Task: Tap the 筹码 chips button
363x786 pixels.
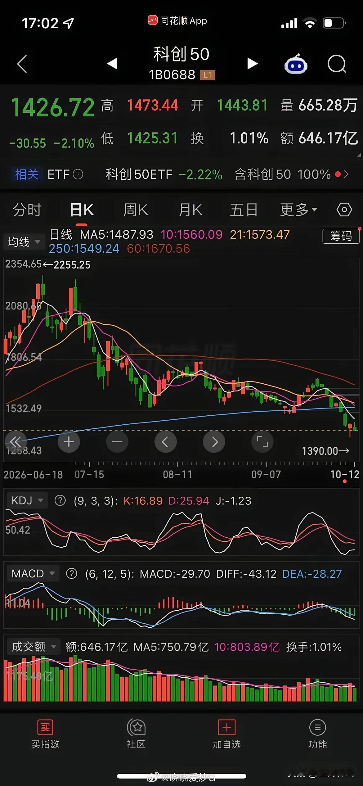Action: coord(341,236)
